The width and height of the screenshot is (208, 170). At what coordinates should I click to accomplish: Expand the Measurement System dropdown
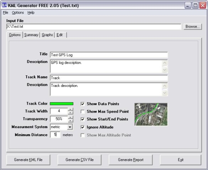coord(70,127)
